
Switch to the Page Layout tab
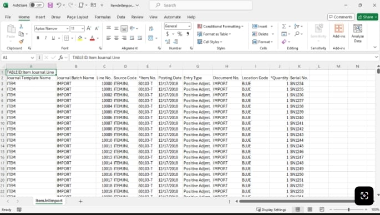(78, 17)
